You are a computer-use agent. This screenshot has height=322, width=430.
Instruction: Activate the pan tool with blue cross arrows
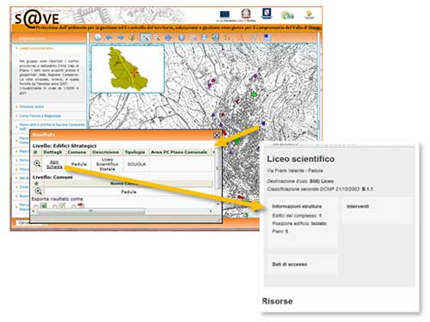pyautogui.click(x=169, y=38)
